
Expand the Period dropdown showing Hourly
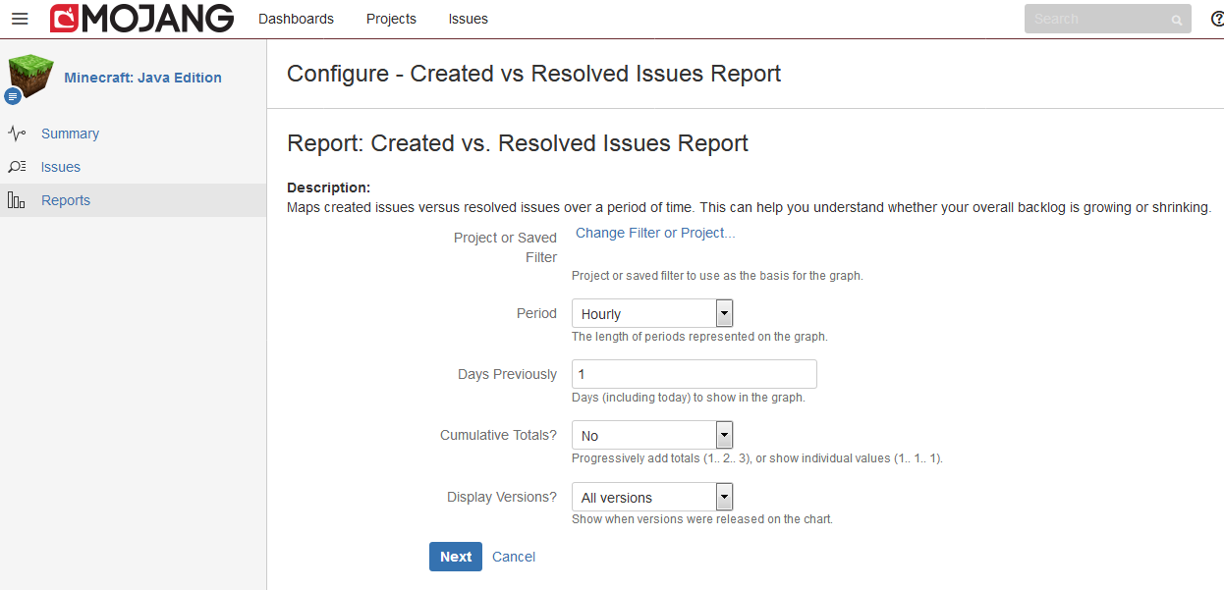coord(652,314)
